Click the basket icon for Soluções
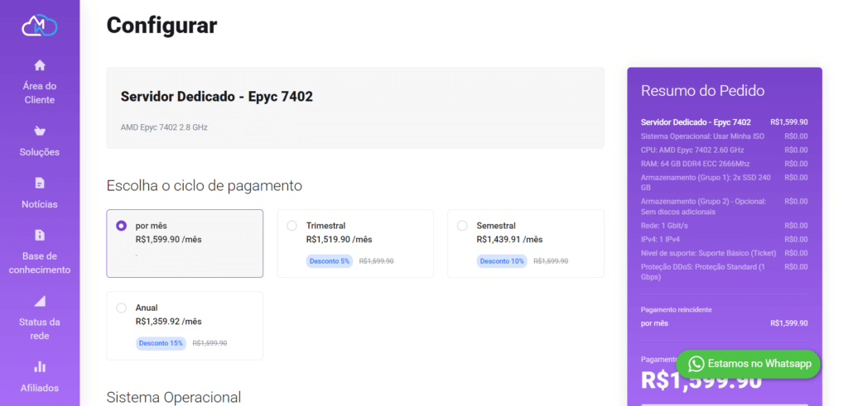This screenshot has height=406, width=848. tap(40, 131)
